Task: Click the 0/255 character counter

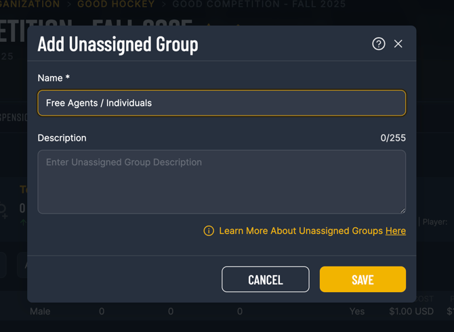Action: click(393, 138)
